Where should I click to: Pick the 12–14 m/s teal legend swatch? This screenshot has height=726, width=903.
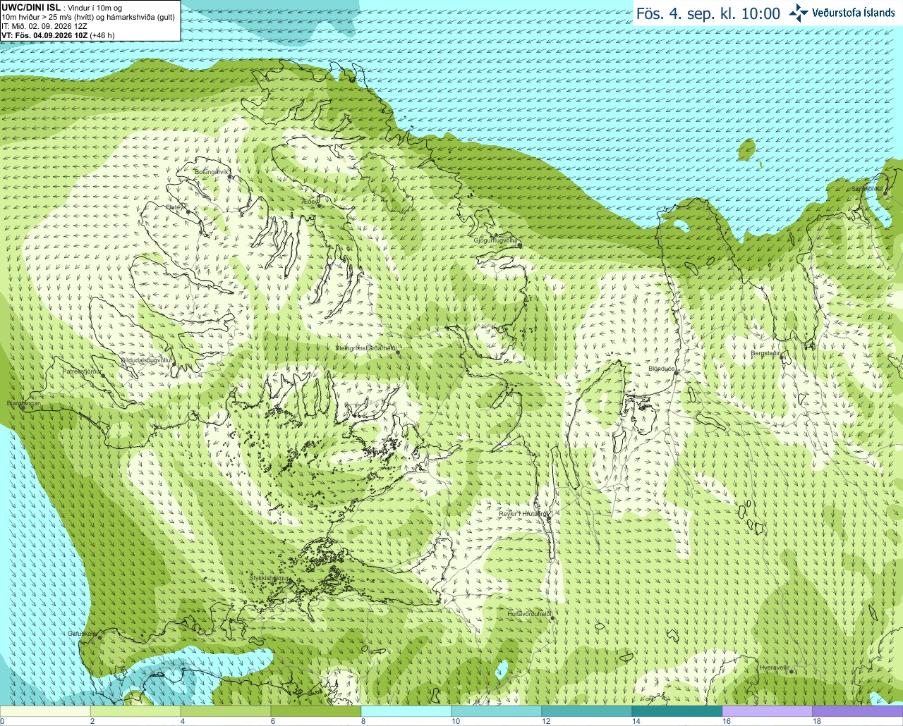click(587, 711)
